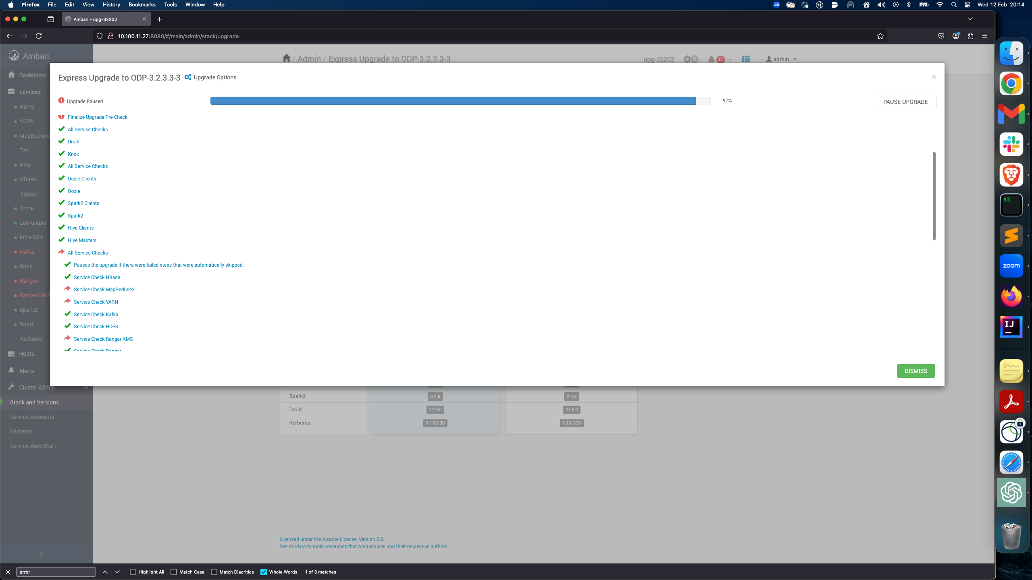Open the Bookmarks menu
Image resolution: width=1032 pixels, height=580 pixels.
coord(141,4)
